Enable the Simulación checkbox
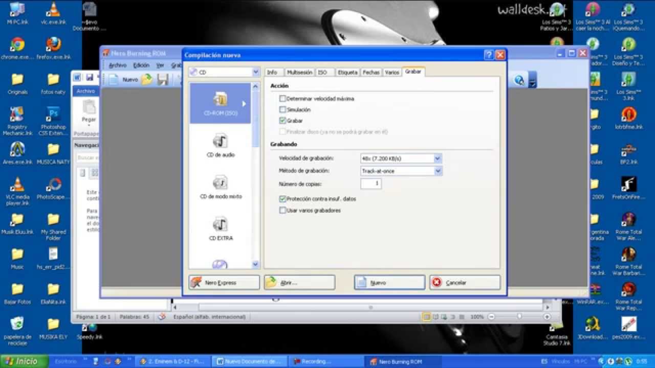655x368 pixels. 282,109
